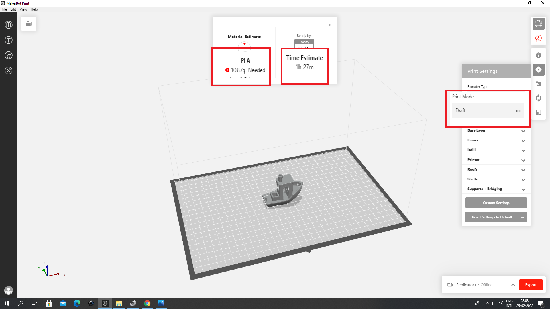Image resolution: width=550 pixels, height=309 pixels.
Task: Expand the Base Layer section
Action: click(x=496, y=130)
